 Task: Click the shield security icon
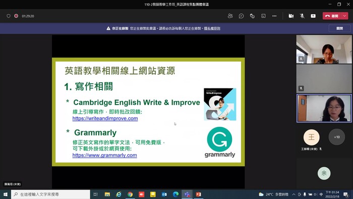(9, 16)
